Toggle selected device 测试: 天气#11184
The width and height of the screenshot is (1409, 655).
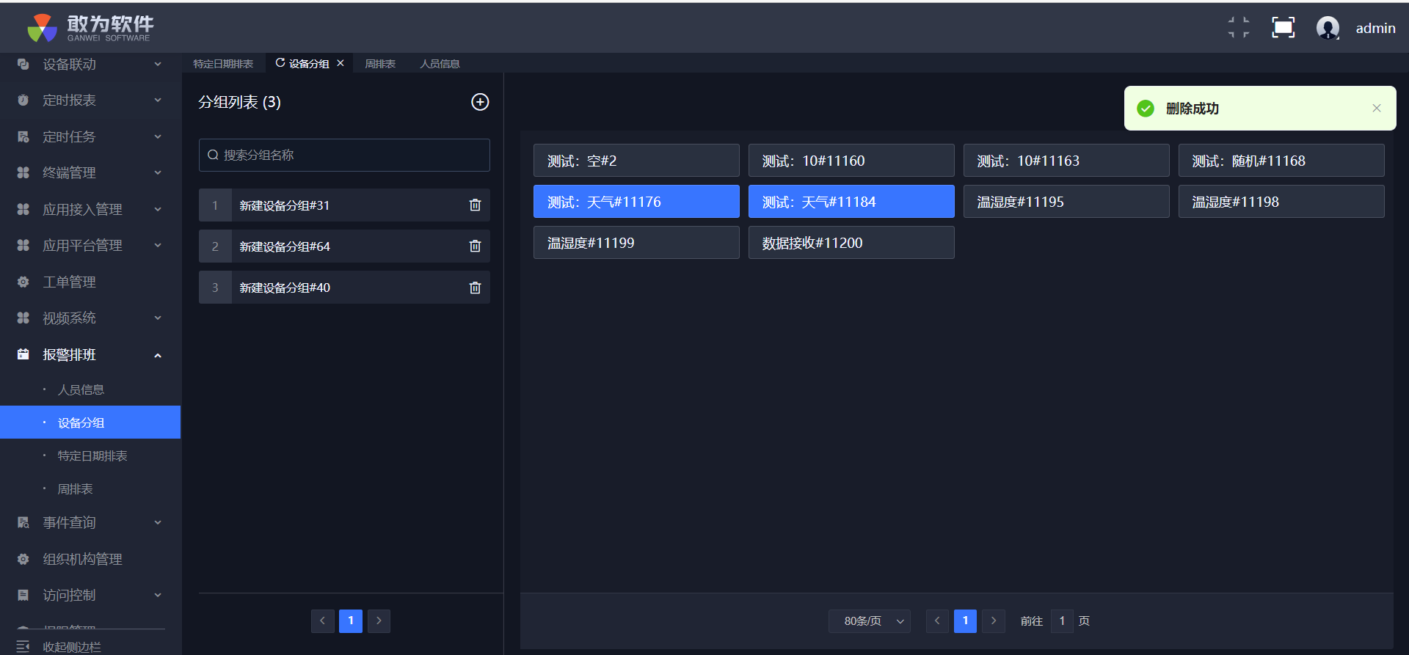click(851, 202)
